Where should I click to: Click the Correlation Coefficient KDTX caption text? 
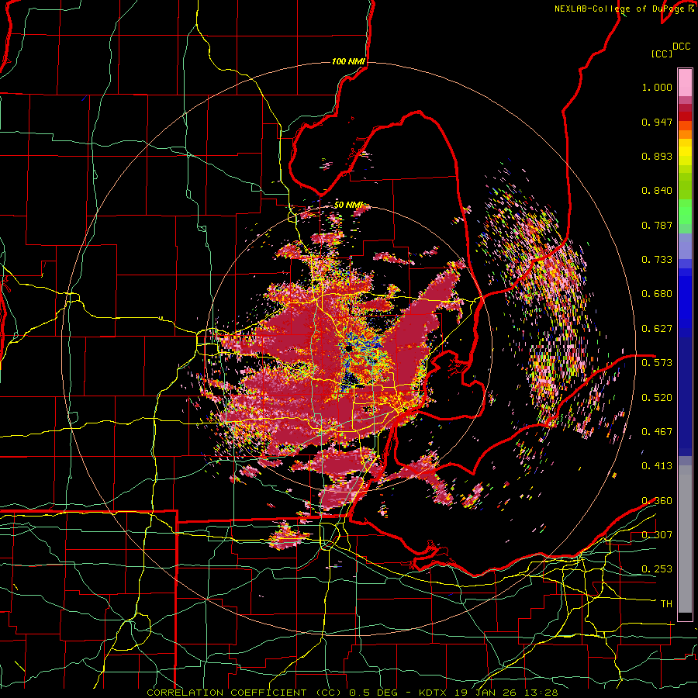[x=352, y=693]
